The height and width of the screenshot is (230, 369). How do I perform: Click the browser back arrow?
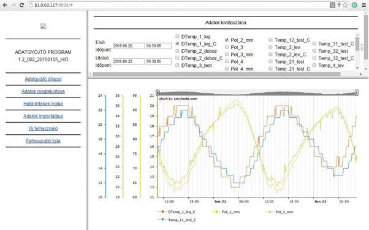5,5
